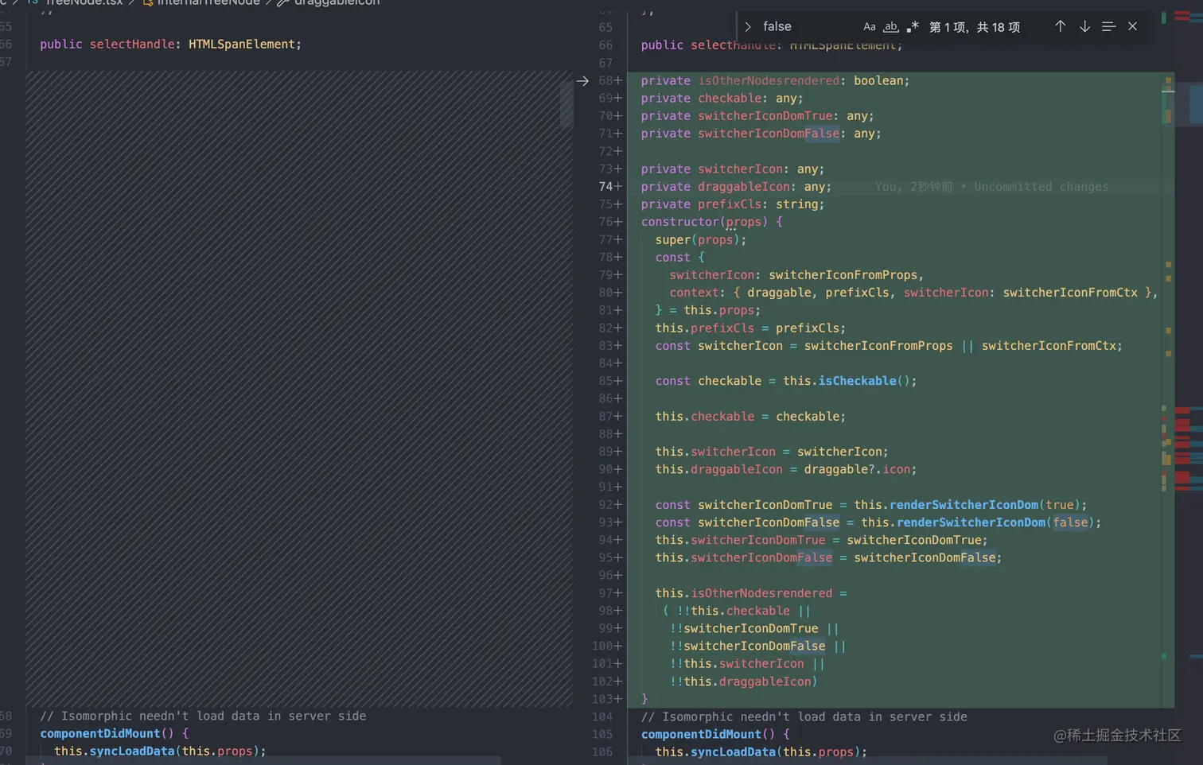Click 'this.syncLoadData(this.props);' in right editor

[761, 751]
